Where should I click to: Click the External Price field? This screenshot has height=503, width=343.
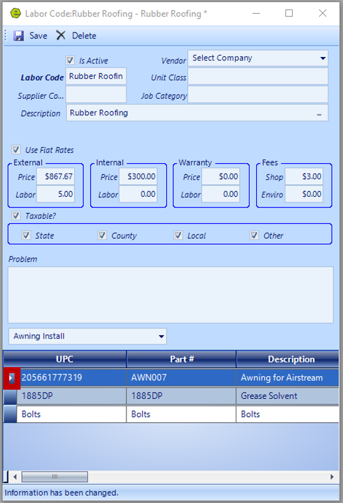56,176
